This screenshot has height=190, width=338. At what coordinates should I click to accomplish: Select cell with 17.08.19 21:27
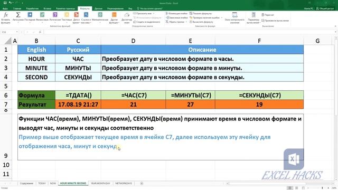point(78,104)
